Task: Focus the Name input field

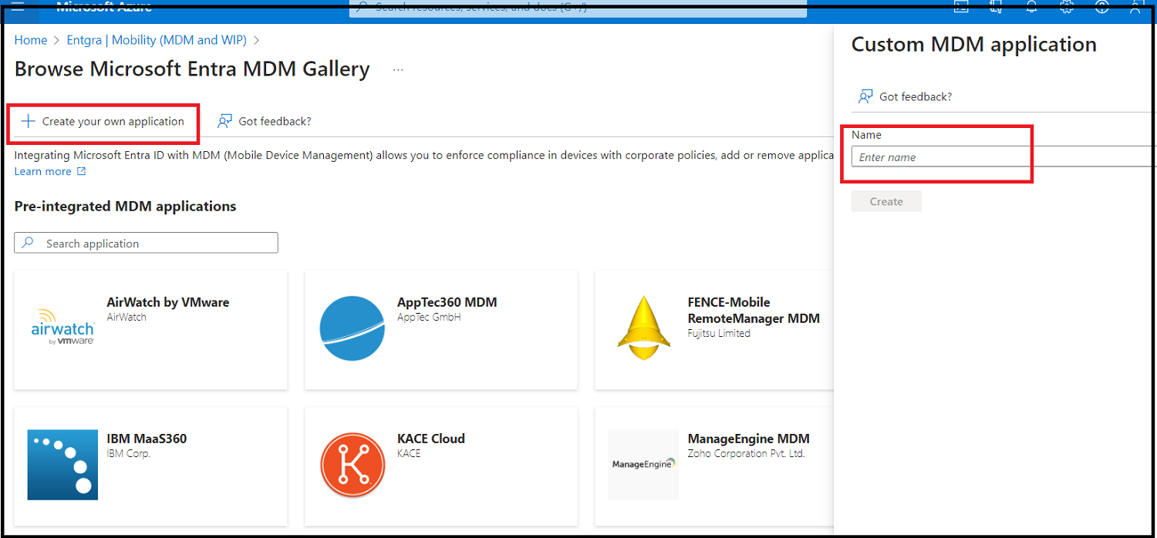Action: point(1004,156)
